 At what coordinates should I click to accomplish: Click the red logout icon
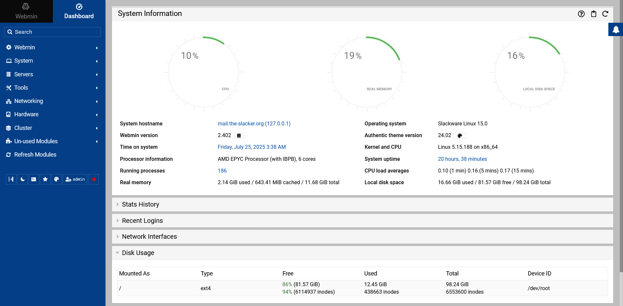93,179
